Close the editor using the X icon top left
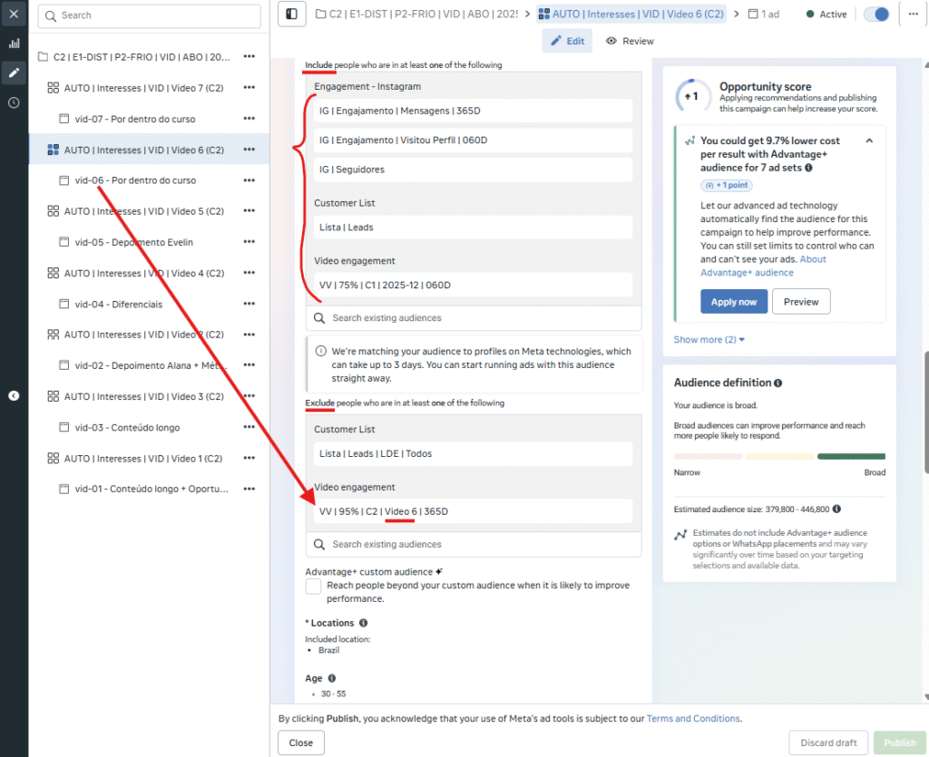929x757 pixels. [12, 13]
